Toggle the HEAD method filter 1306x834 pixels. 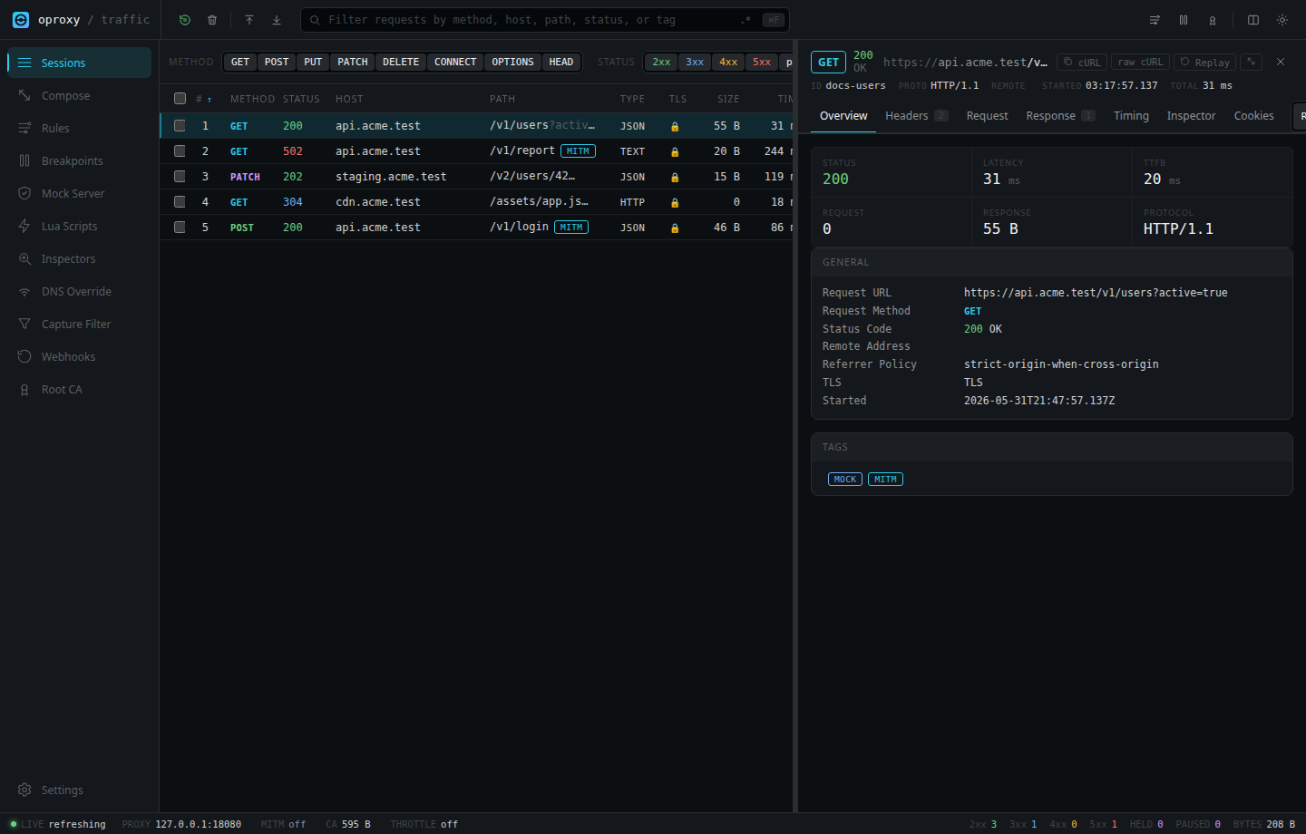[x=561, y=62]
